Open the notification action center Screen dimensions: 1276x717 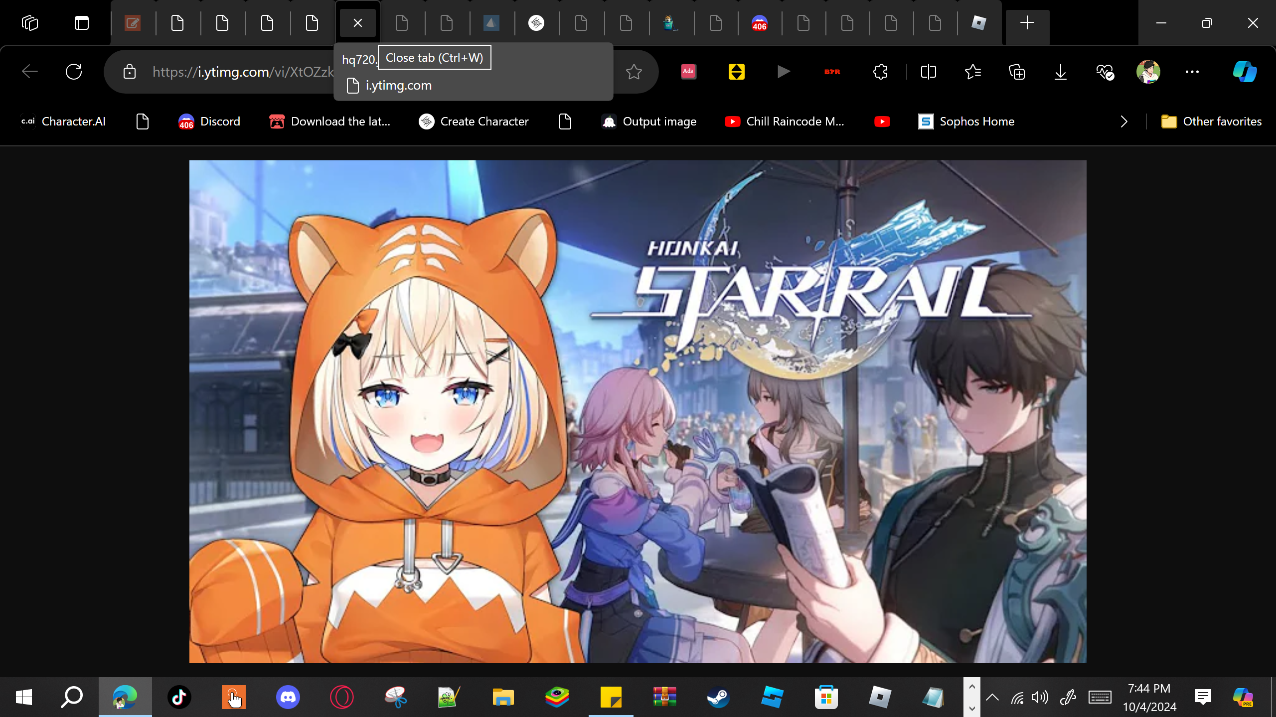pyautogui.click(x=1203, y=697)
